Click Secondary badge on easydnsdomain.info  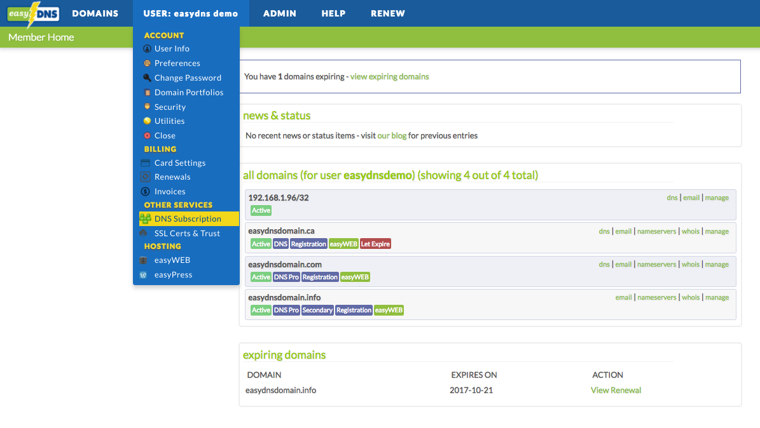[x=317, y=311]
